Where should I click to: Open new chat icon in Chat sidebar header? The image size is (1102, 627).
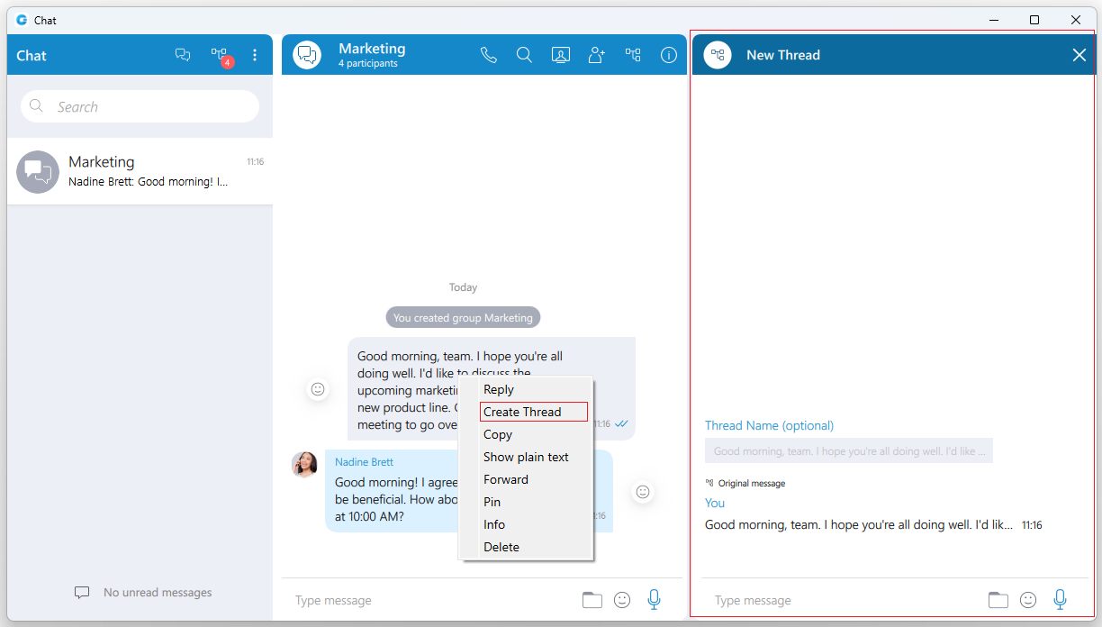point(183,55)
